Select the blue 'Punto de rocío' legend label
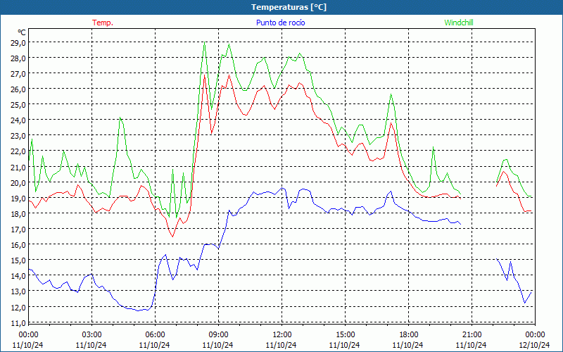 (x=280, y=23)
